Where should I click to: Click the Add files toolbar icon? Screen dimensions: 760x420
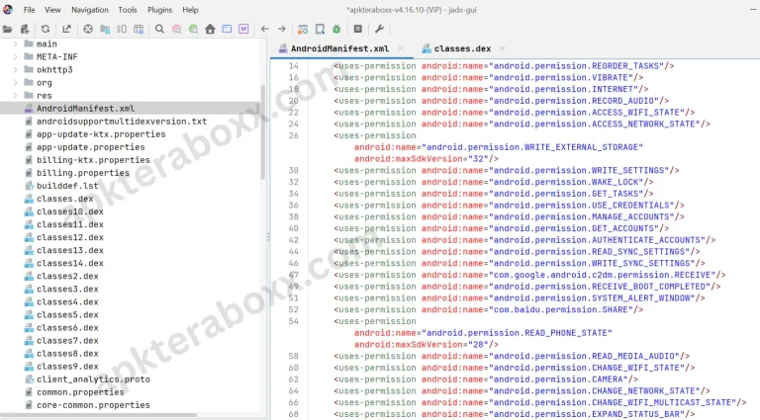25,29
